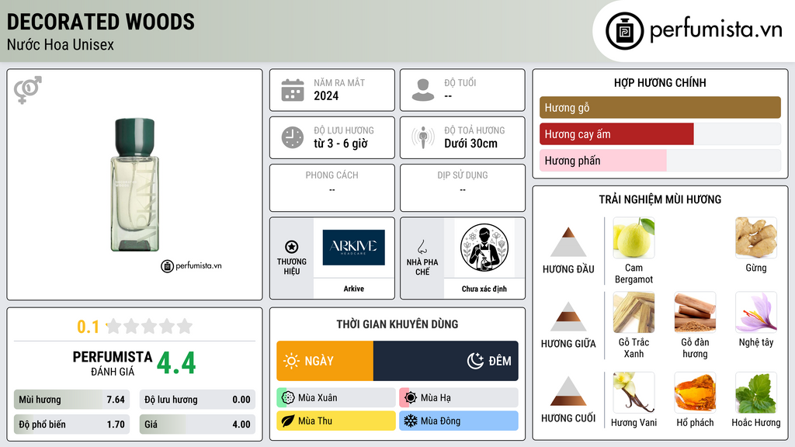The image size is (795, 447).
Task: Click the 4.4 Perfumista rating number
Action: coord(176,363)
